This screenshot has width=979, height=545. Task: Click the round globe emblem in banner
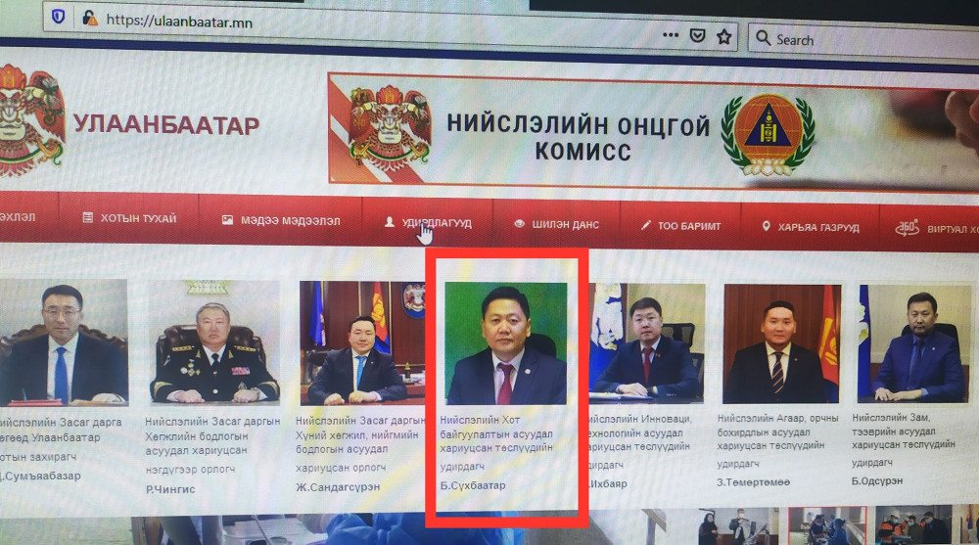pyautogui.click(x=768, y=135)
